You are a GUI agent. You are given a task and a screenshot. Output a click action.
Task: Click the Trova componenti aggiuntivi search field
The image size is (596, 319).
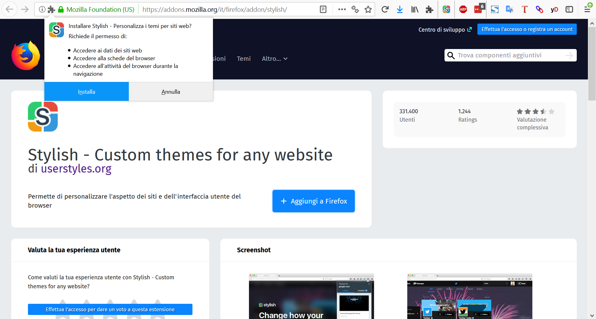click(x=511, y=55)
